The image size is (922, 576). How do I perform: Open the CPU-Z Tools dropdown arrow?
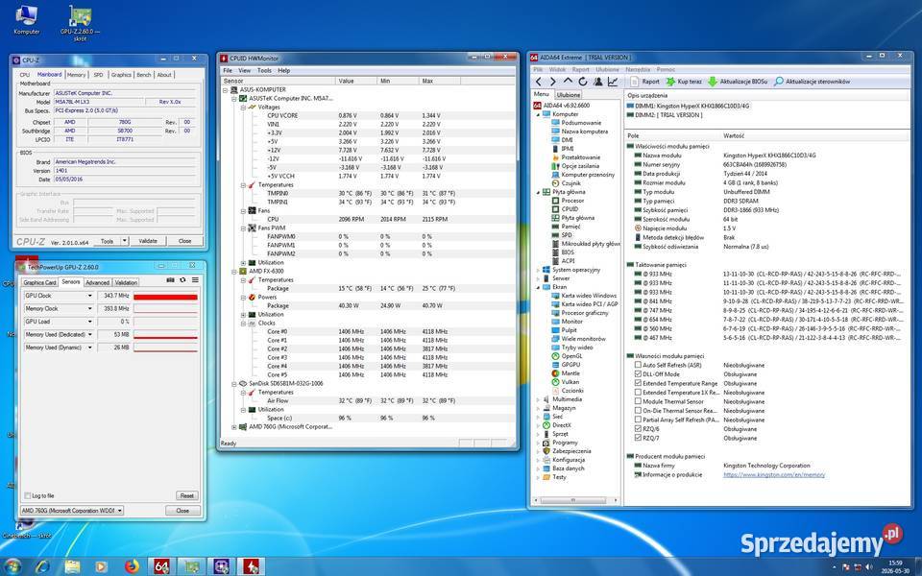click(x=124, y=241)
